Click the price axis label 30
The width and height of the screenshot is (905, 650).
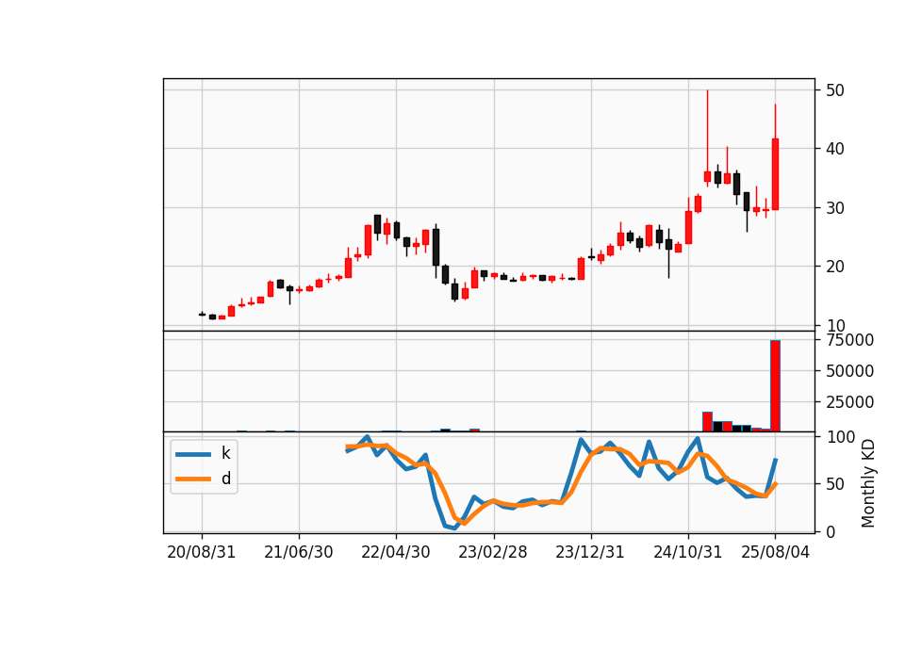point(835,208)
